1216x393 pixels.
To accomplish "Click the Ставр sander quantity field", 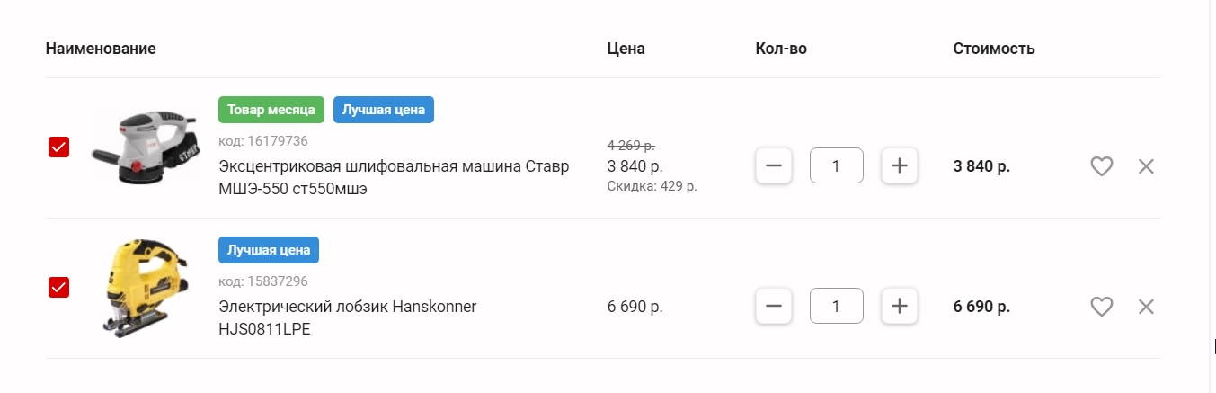I will click(837, 165).
